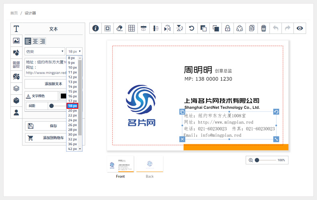
Task: Click resize handle icon on text box
Action: coord(276,139)
